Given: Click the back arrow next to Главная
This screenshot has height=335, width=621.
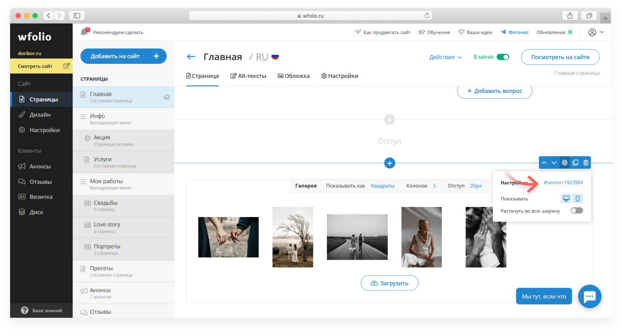Looking at the screenshot, I should [191, 57].
